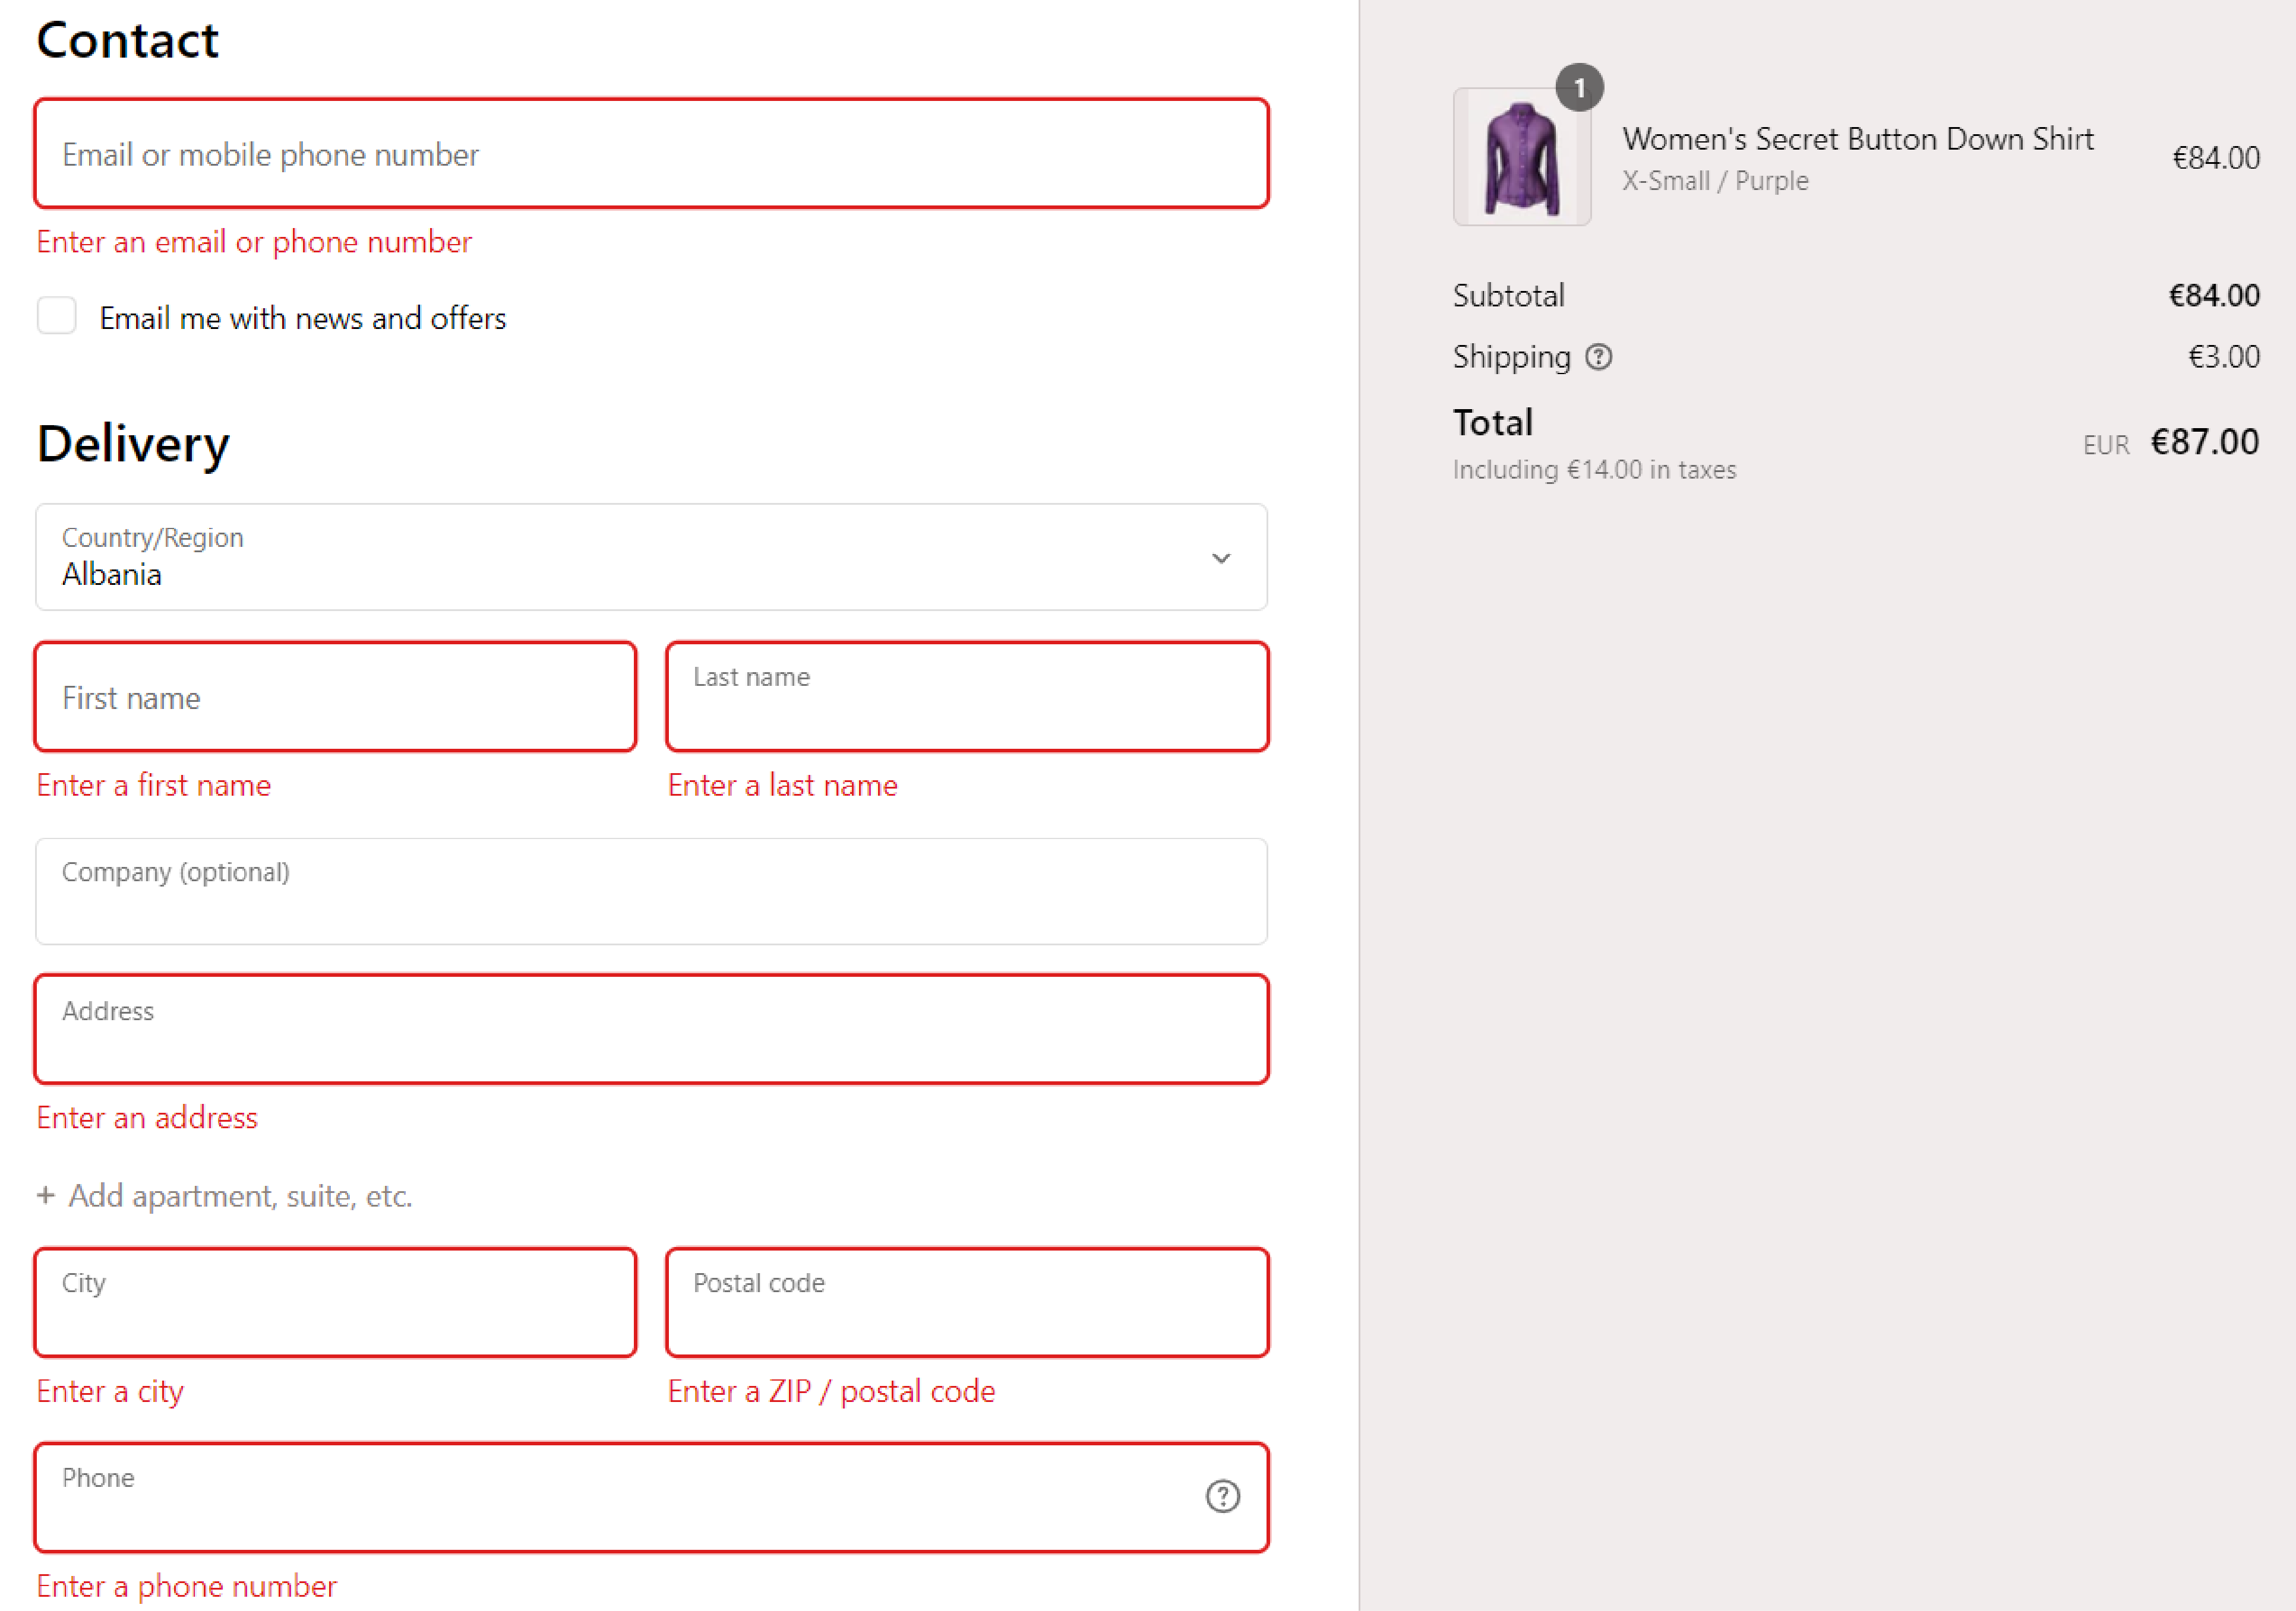
Task: Click the quantity badge on product thumbnail
Action: coord(1579,88)
